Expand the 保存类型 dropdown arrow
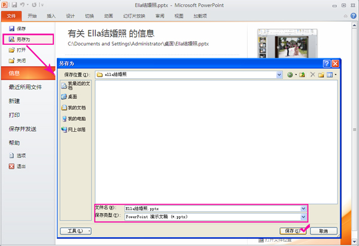359x246 pixels. pyautogui.click(x=303, y=217)
